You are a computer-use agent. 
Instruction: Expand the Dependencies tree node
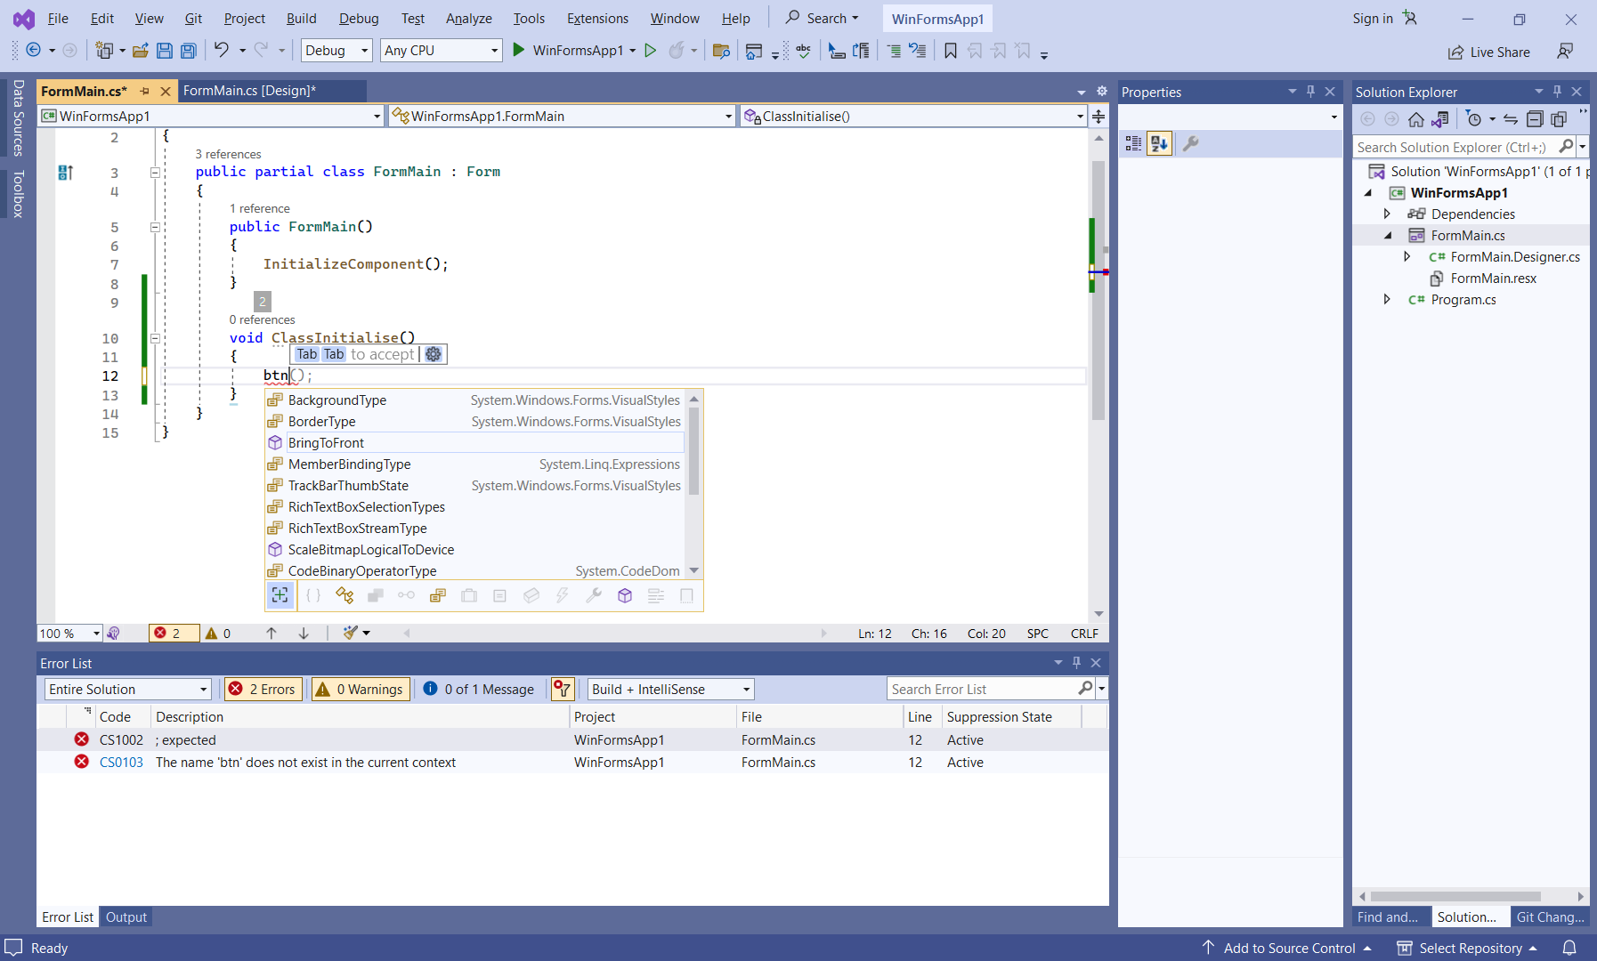tap(1387, 214)
